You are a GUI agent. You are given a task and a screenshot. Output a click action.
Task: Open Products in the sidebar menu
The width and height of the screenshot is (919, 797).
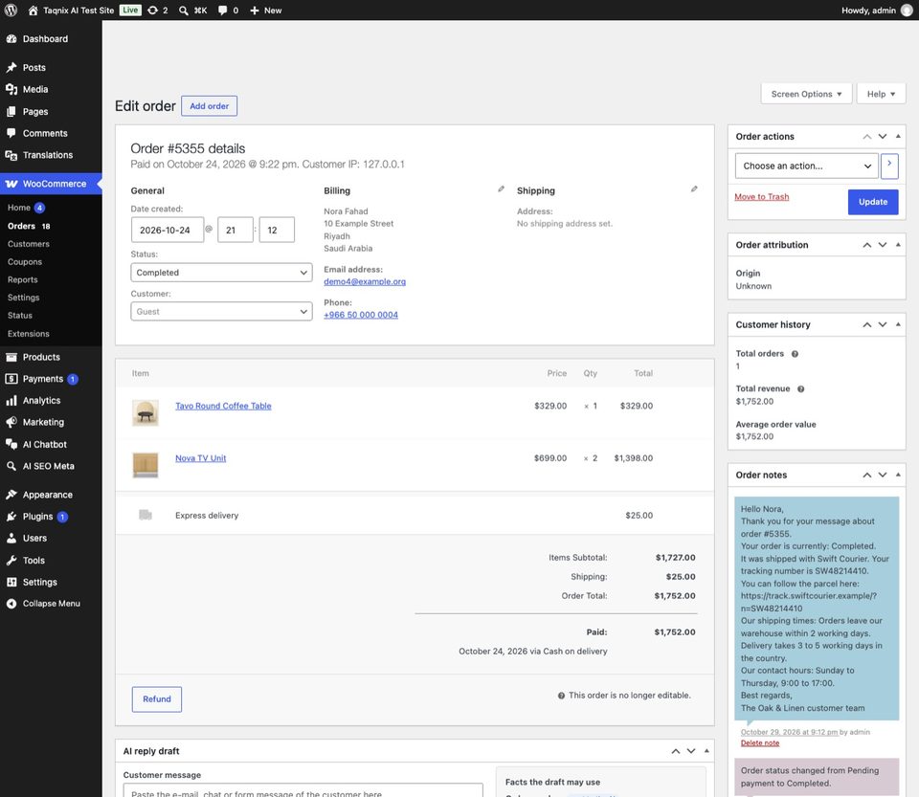coord(41,357)
